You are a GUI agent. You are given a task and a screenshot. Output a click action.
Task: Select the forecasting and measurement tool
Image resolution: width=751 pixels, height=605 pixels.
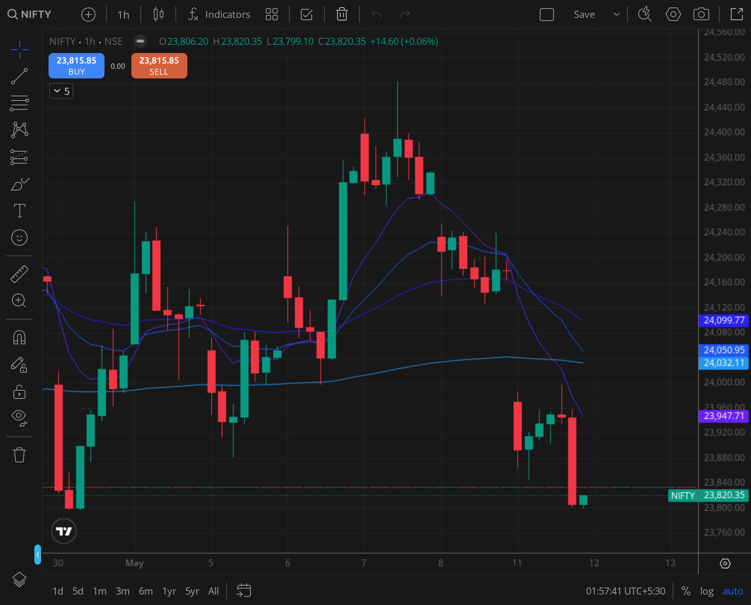(x=19, y=157)
